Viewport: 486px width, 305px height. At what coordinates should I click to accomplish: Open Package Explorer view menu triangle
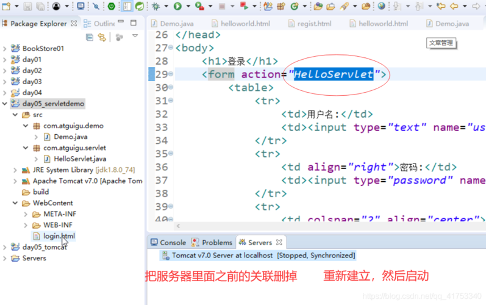(x=135, y=36)
